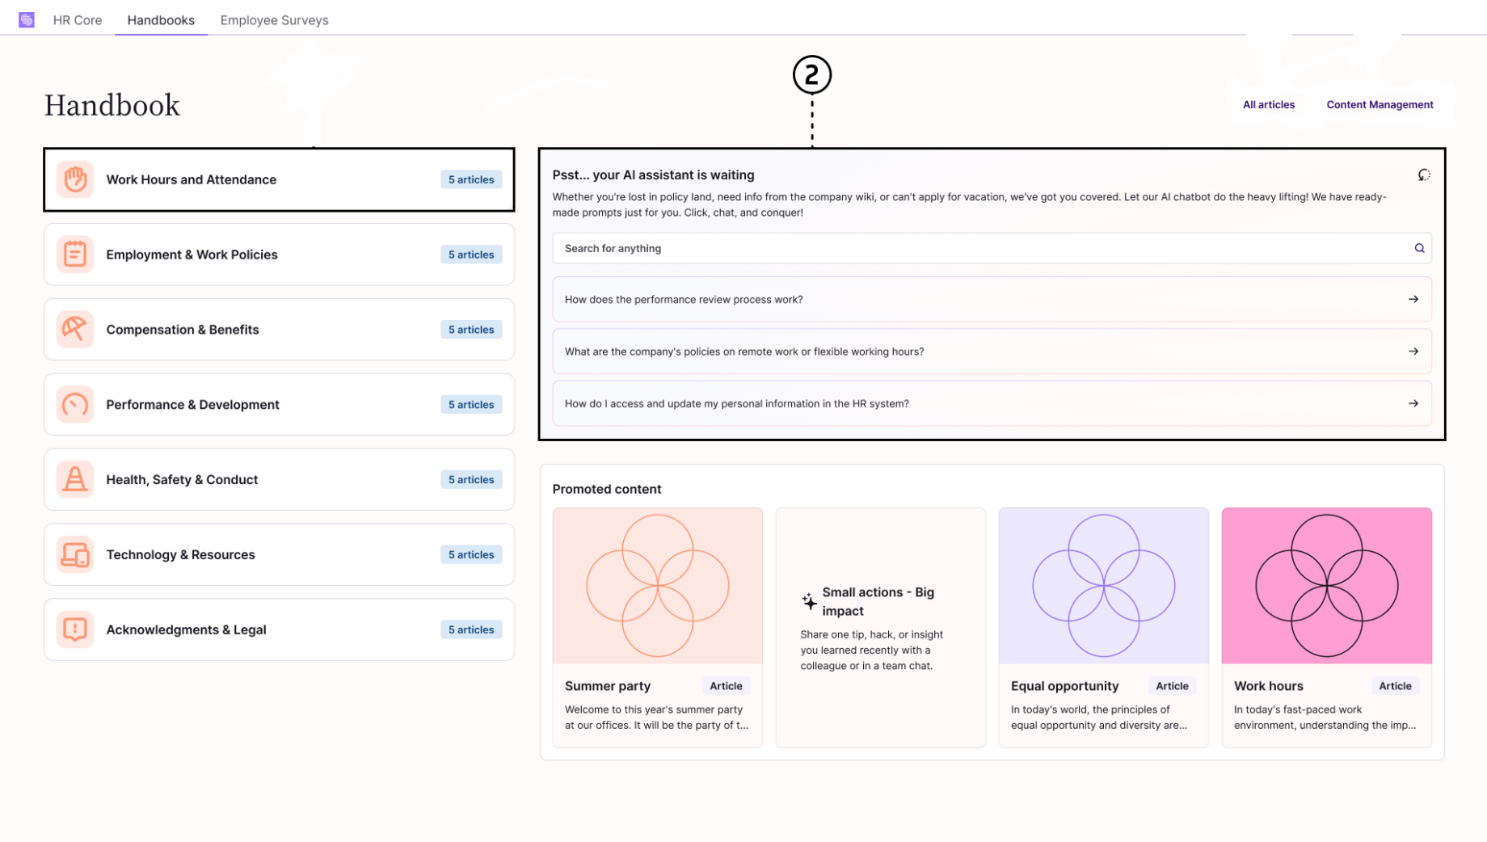The image size is (1487, 842).
Task: Switch to the Handbooks tab
Action: pos(161,20)
